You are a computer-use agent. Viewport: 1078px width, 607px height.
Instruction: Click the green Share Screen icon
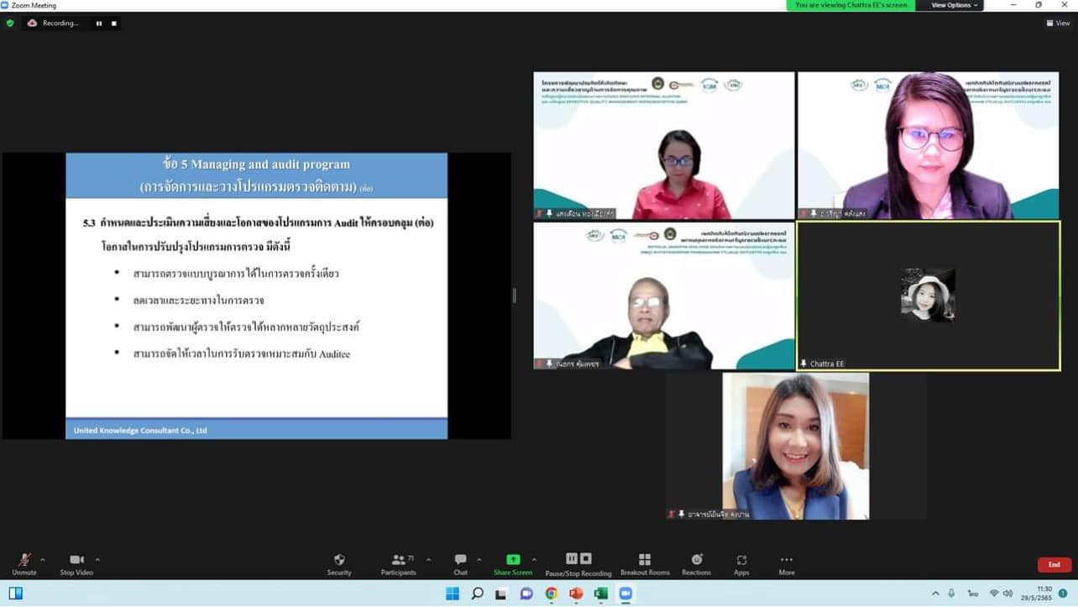(x=512, y=560)
